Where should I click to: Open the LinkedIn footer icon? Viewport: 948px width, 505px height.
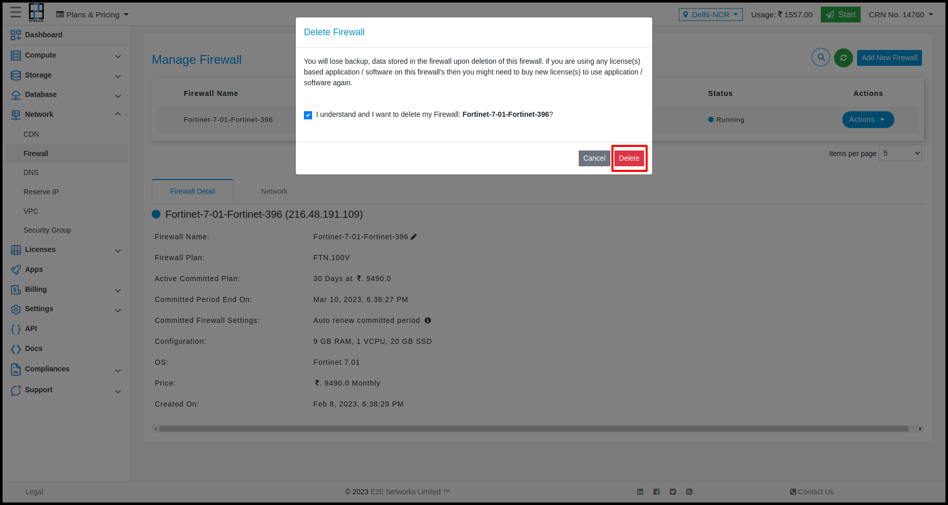(x=640, y=492)
